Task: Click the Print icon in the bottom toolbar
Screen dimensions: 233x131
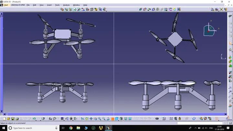Action: (x=17, y=119)
